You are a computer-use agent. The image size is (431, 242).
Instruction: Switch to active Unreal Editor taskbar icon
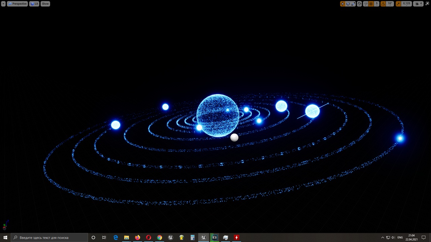coord(203,238)
